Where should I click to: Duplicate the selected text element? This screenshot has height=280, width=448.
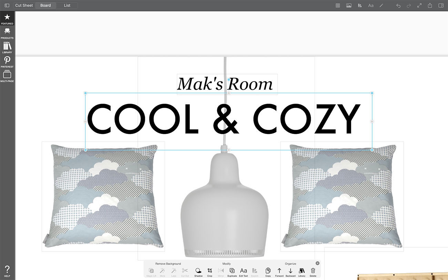(x=232, y=272)
